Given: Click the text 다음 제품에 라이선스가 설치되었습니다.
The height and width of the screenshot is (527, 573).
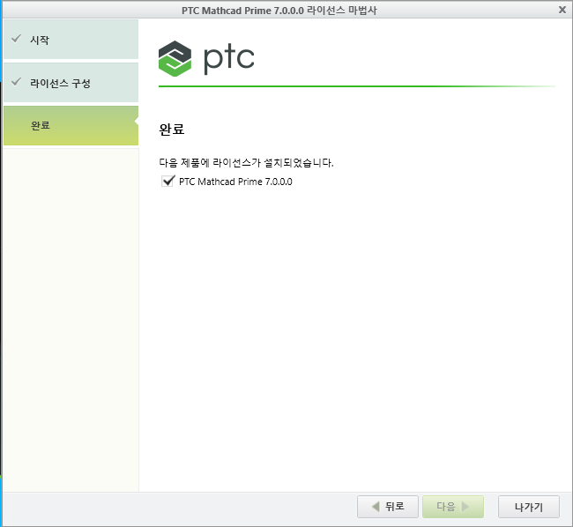Looking at the screenshot, I should 246,162.
